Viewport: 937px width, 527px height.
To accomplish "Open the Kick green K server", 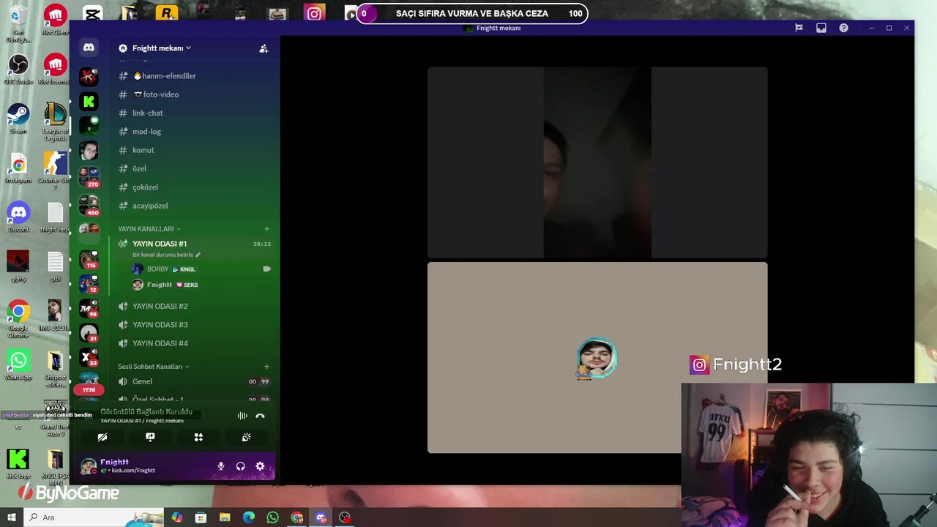I will [x=89, y=101].
